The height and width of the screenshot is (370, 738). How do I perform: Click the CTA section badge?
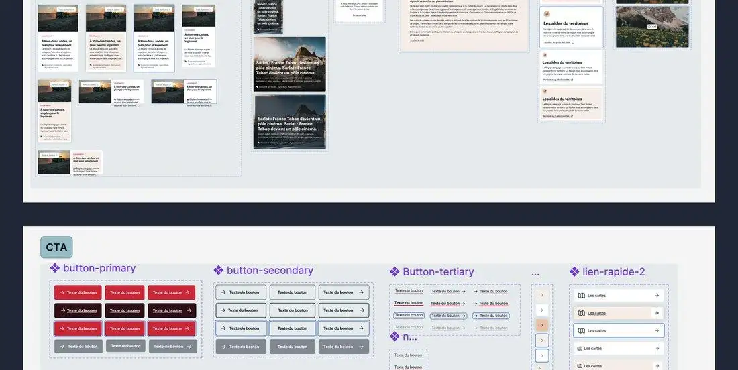click(x=56, y=247)
